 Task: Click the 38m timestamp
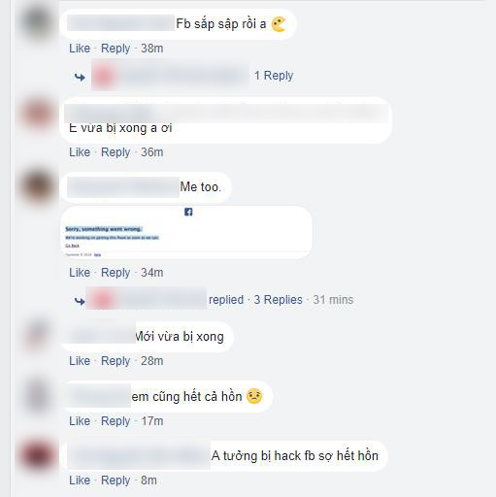pos(152,49)
